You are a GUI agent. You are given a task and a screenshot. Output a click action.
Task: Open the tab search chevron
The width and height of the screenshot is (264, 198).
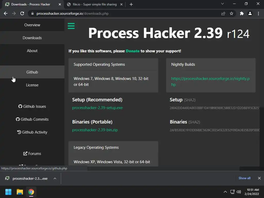(x=222, y=4)
